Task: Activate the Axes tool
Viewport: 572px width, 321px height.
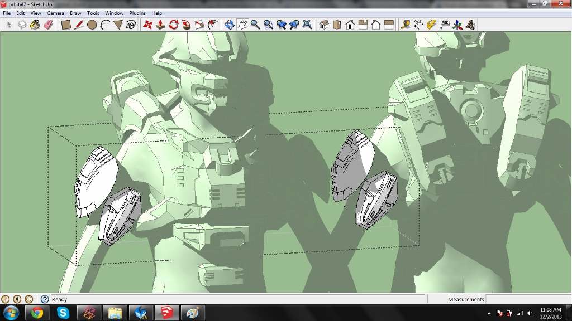Action: point(457,25)
